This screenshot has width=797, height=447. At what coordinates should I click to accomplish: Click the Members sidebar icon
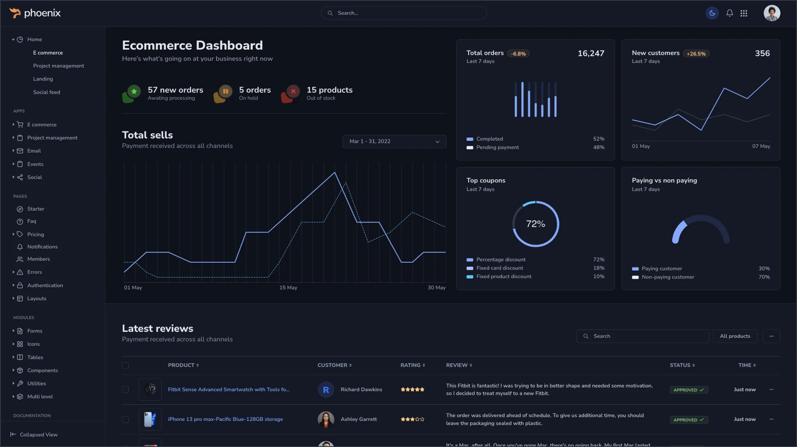[x=20, y=259]
